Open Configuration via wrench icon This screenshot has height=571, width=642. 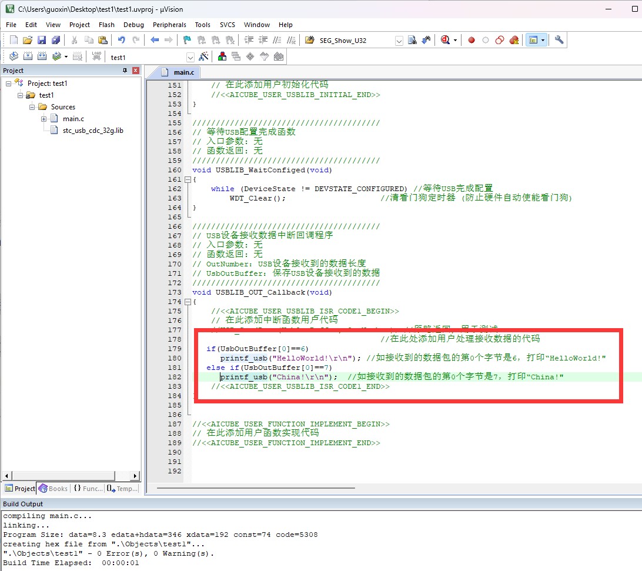coord(559,40)
